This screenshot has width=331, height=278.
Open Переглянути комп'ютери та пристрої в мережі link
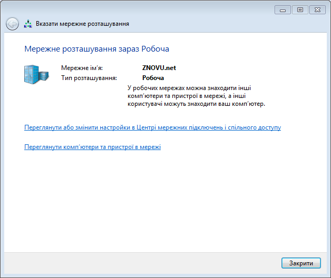pyautogui.click(x=92, y=147)
